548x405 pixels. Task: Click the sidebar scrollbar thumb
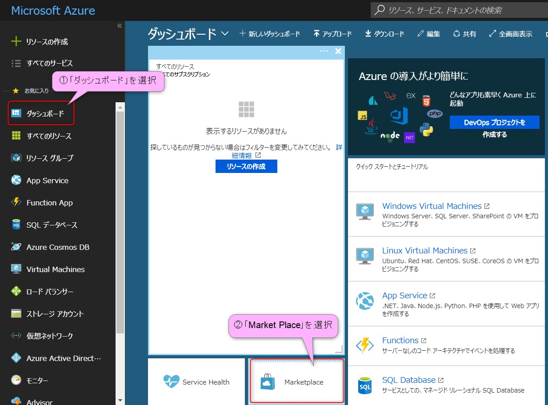tap(120, 222)
